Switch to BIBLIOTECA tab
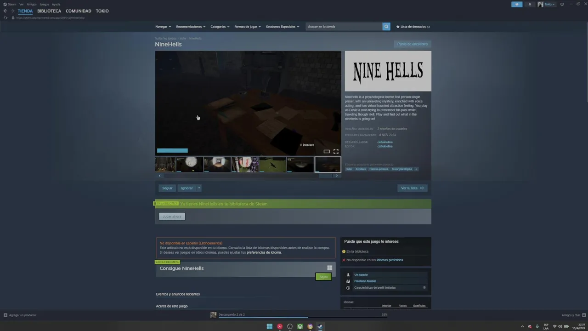Viewport: 588px width, 331px height. click(x=49, y=11)
